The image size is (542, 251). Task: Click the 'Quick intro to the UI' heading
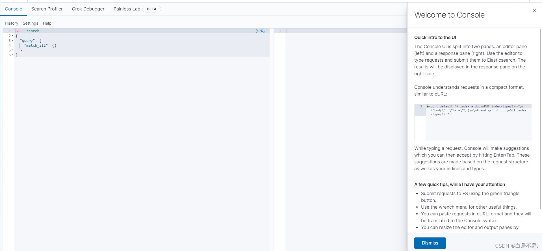[x=435, y=37]
